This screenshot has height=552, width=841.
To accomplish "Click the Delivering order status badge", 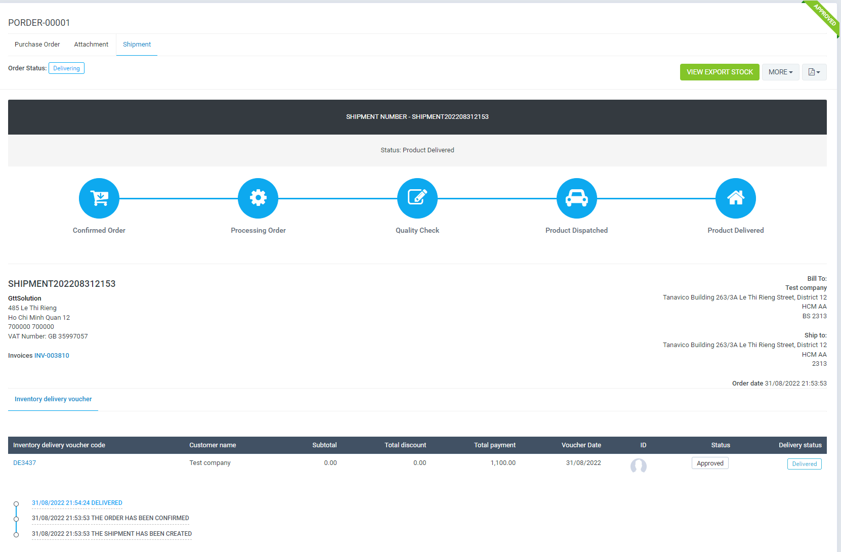I will click(66, 68).
